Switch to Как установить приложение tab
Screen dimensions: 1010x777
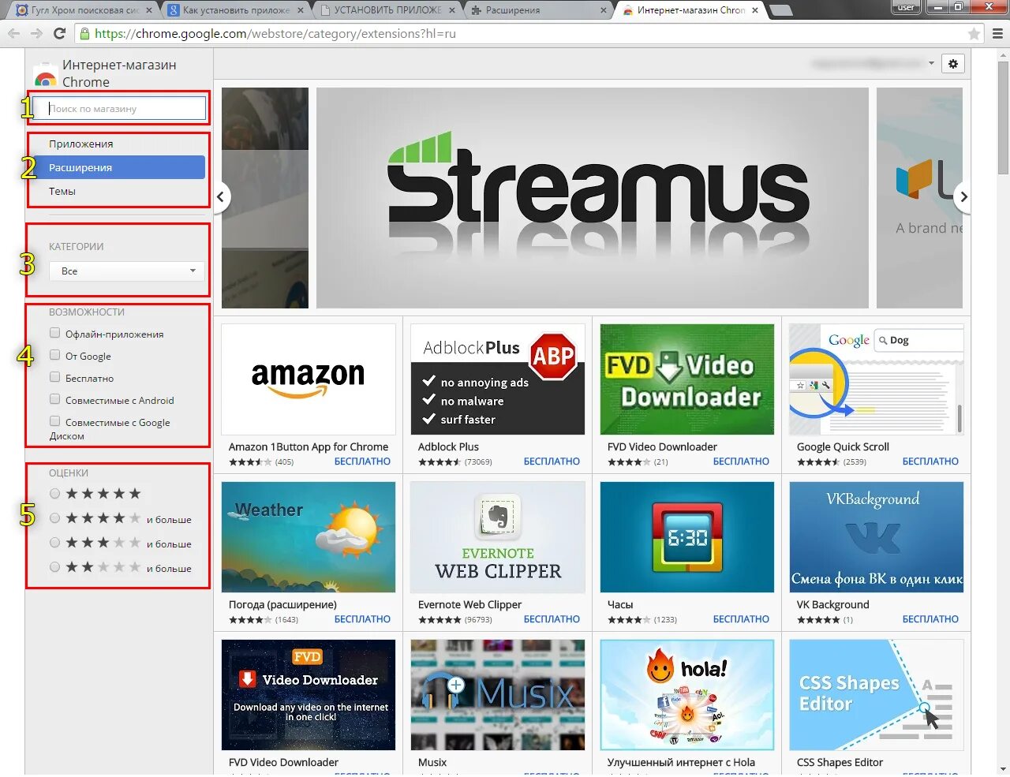[x=235, y=10]
